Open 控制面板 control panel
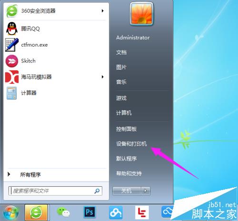238x221 pixels. pyautogui.click(x=126, y=129)
